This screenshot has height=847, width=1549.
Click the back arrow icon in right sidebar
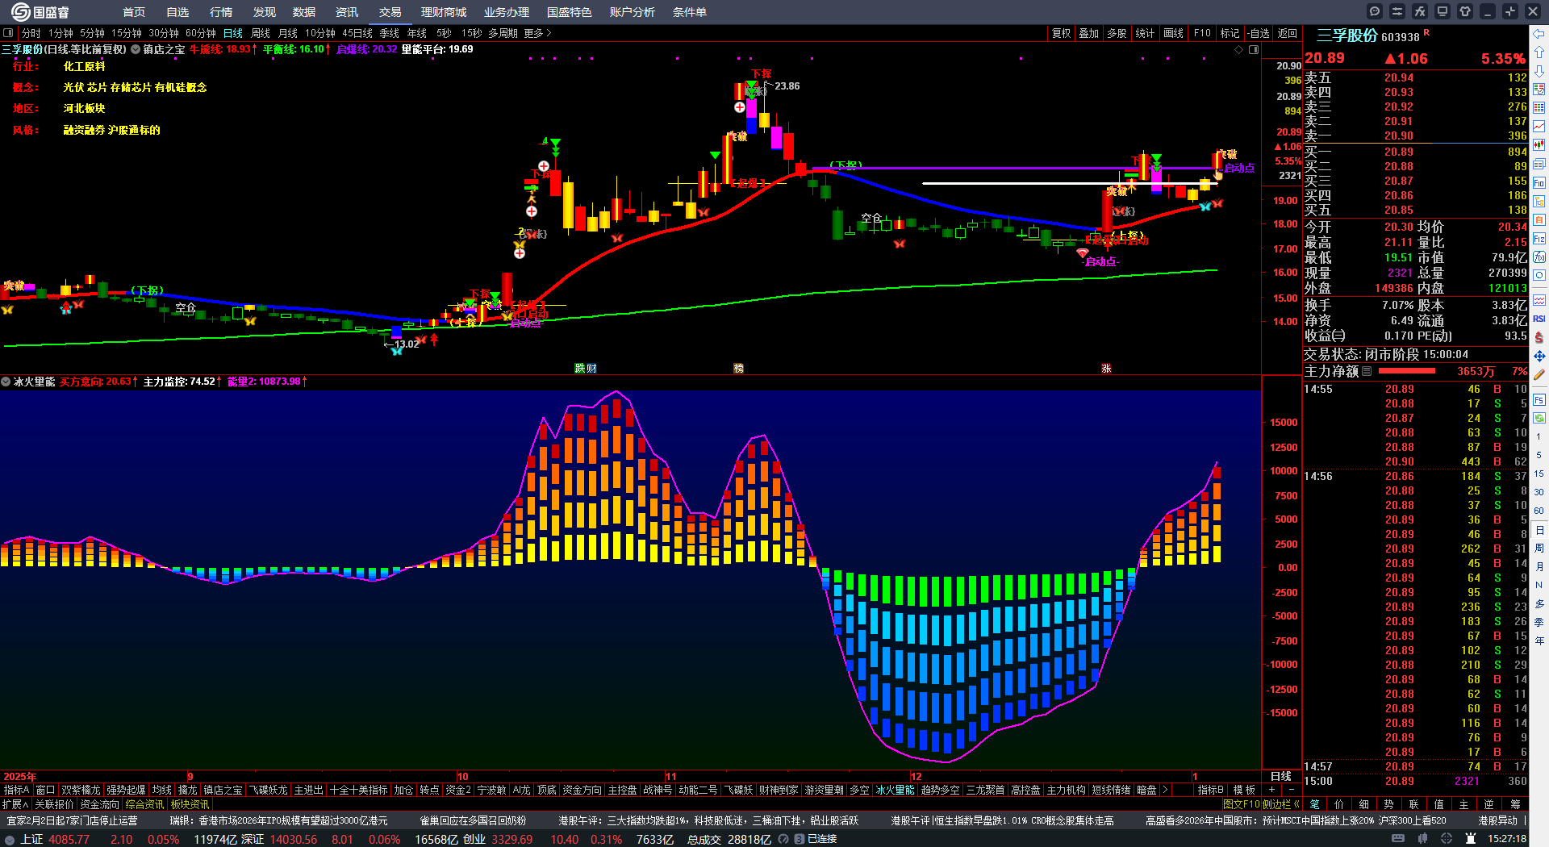coord(1539,34)
